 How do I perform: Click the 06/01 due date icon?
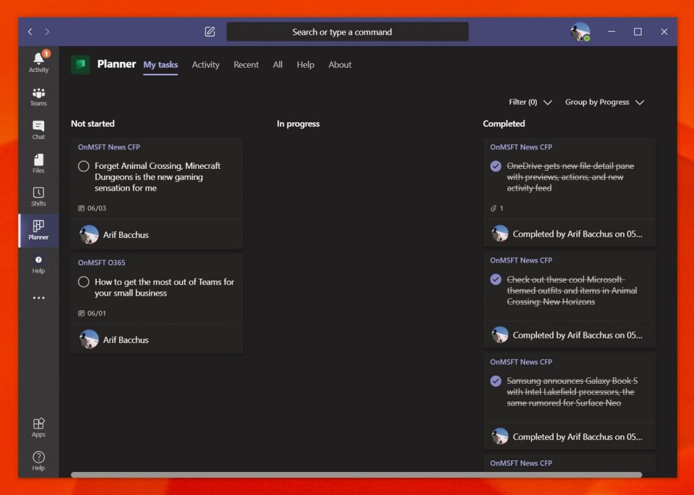pyautogui.click(x=81, y=313)
